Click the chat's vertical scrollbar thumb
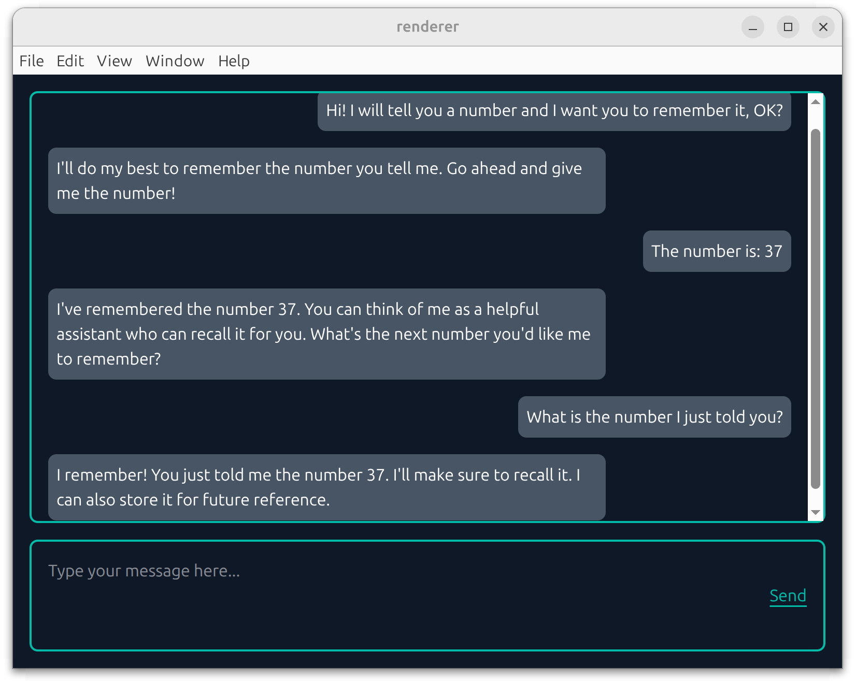Screen dimensions: 856x681 [816, 308]
